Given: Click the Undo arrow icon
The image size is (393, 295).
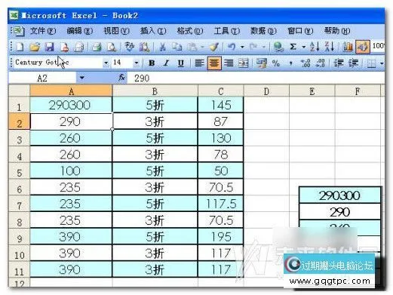Looking at the screenshot, I should [232, 47].
